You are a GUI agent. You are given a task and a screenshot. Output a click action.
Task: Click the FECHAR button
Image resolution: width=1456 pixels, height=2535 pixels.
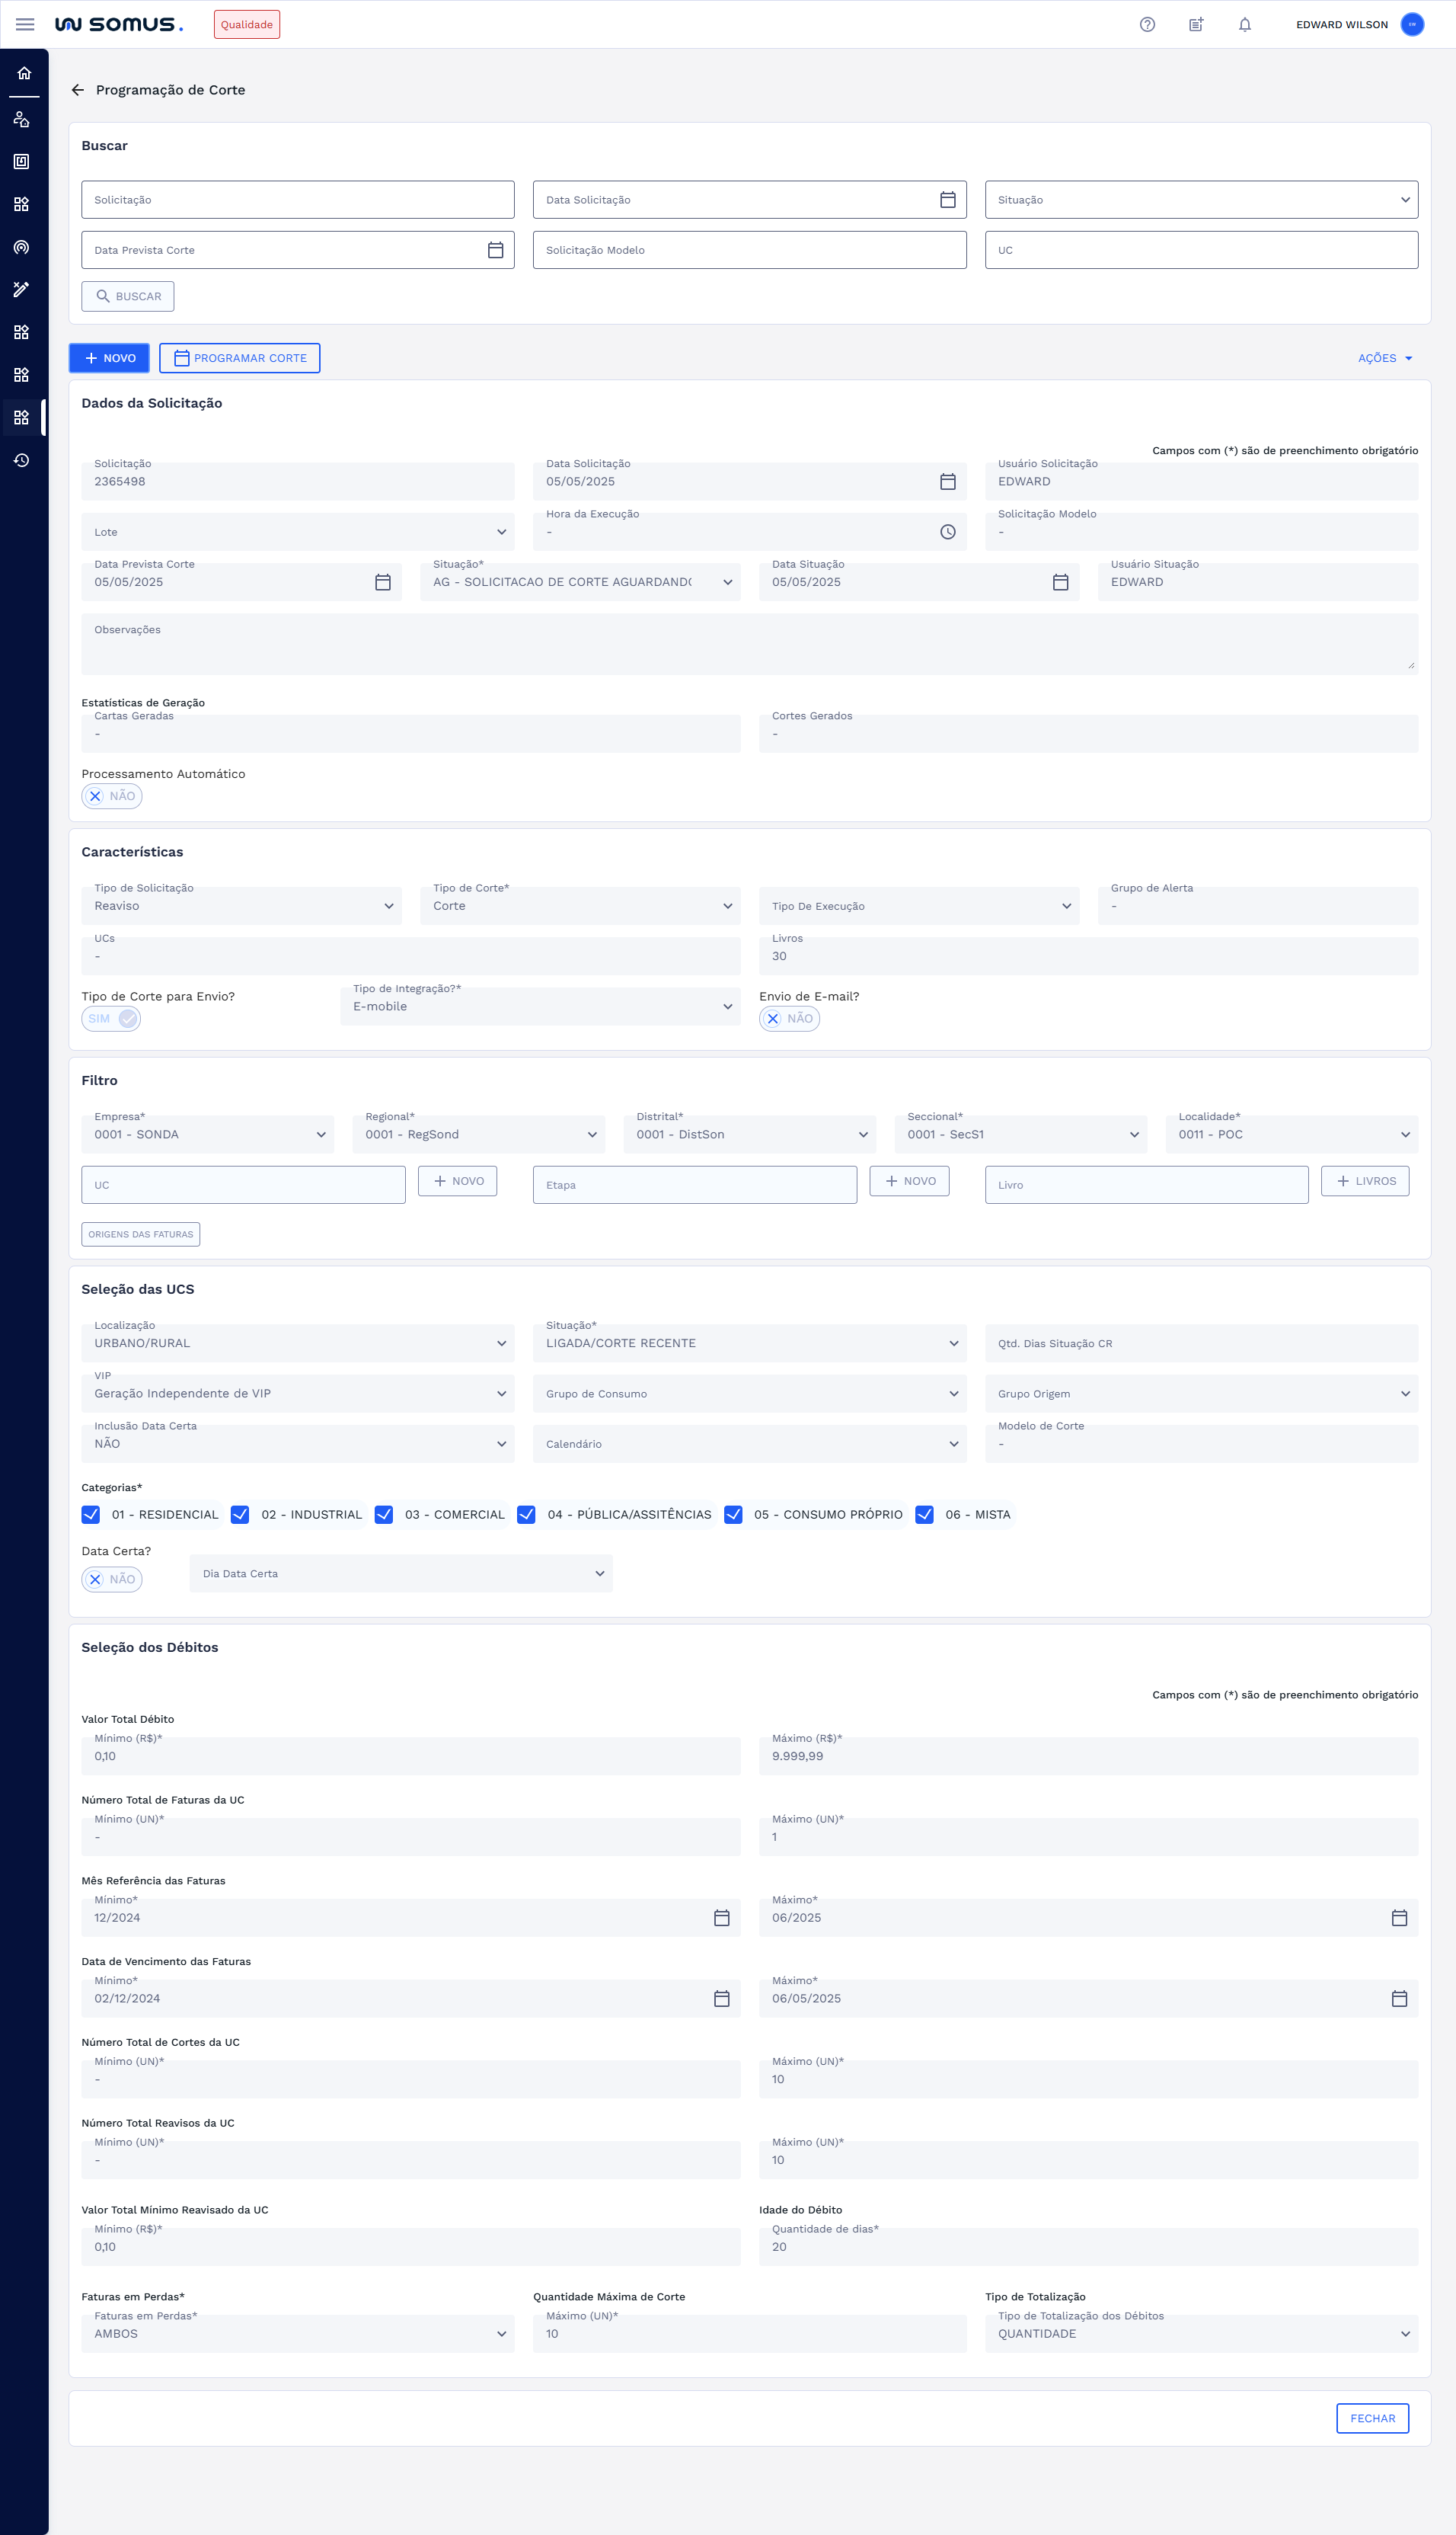pos(1372,2418)
